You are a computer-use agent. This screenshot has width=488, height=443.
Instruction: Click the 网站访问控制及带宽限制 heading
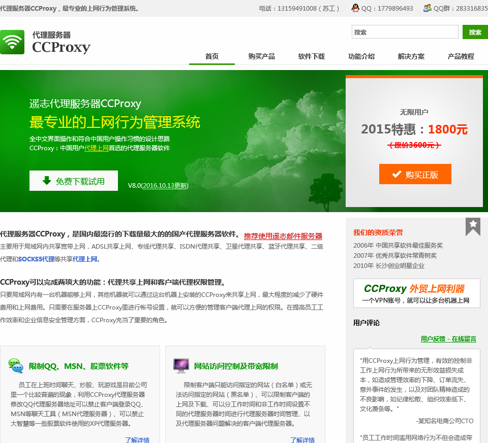(236, 366)
